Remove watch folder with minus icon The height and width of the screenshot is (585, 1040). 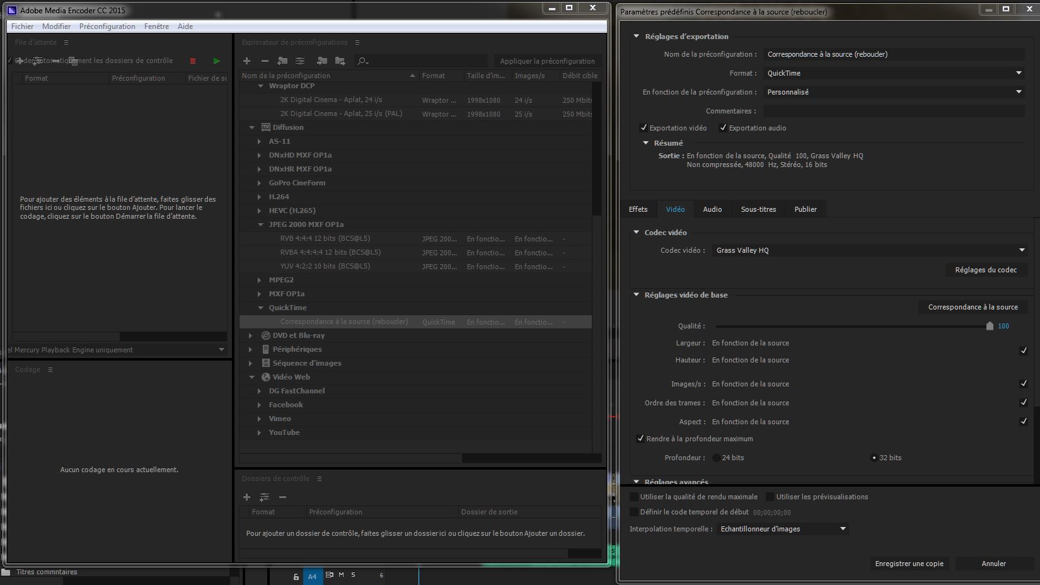[x=282, y=497]
